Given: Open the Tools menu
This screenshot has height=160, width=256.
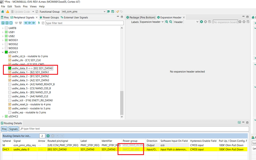Looking at the screenshot, I should click(x=17, y=6).
